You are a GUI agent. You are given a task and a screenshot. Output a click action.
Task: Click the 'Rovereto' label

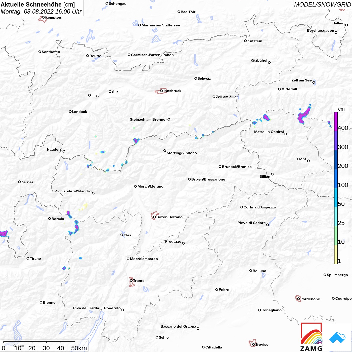point(112,308)
